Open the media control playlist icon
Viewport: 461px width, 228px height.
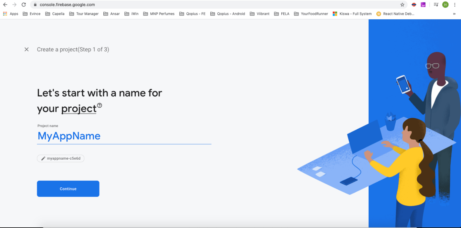[436, 5]
